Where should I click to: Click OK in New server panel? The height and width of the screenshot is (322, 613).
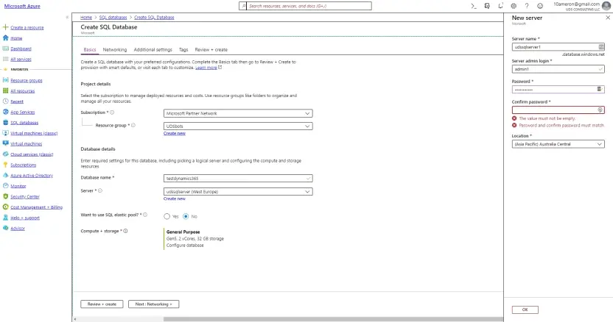coord(525,310)
